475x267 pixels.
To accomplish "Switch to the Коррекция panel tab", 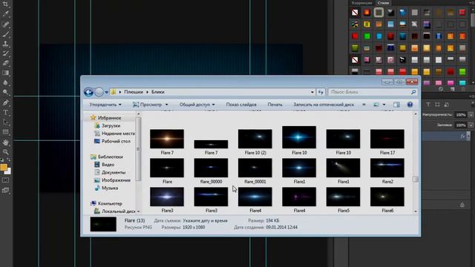I will [361, 3].
